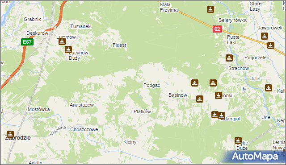Click the POI icon northeast of Basinów
Viewport: 286px width, 165px height.
pos(195,83)
